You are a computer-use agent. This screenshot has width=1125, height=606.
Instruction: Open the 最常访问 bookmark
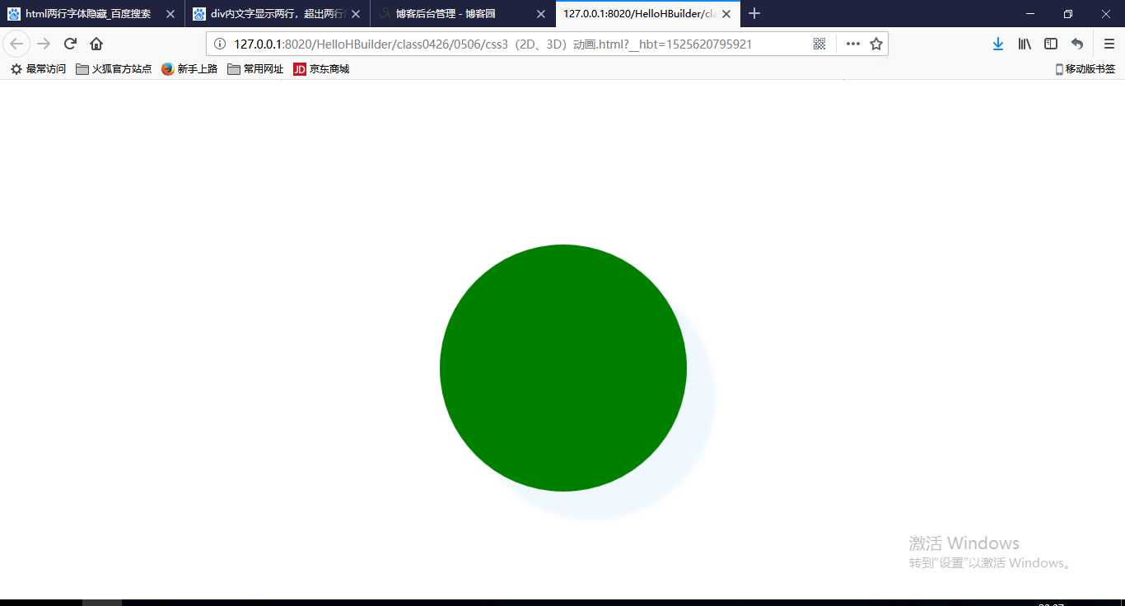[38, 69]
